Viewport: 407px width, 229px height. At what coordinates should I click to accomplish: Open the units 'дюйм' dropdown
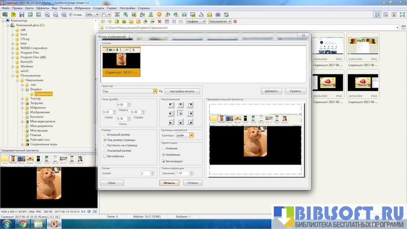click(191, 135)
